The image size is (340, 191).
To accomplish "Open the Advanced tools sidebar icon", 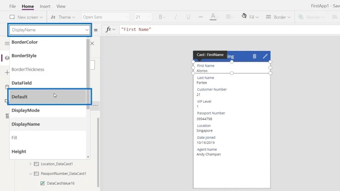I will pos(7,116).
